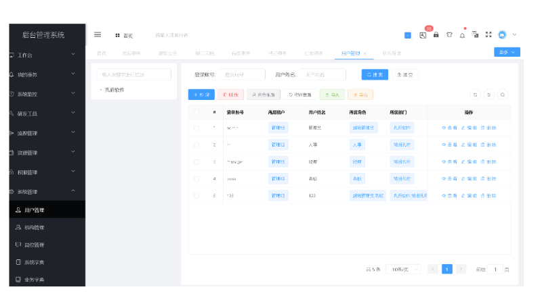542x306 pixels.
Task: Select 岗位管理 in the sidebar
Action: 47,245
